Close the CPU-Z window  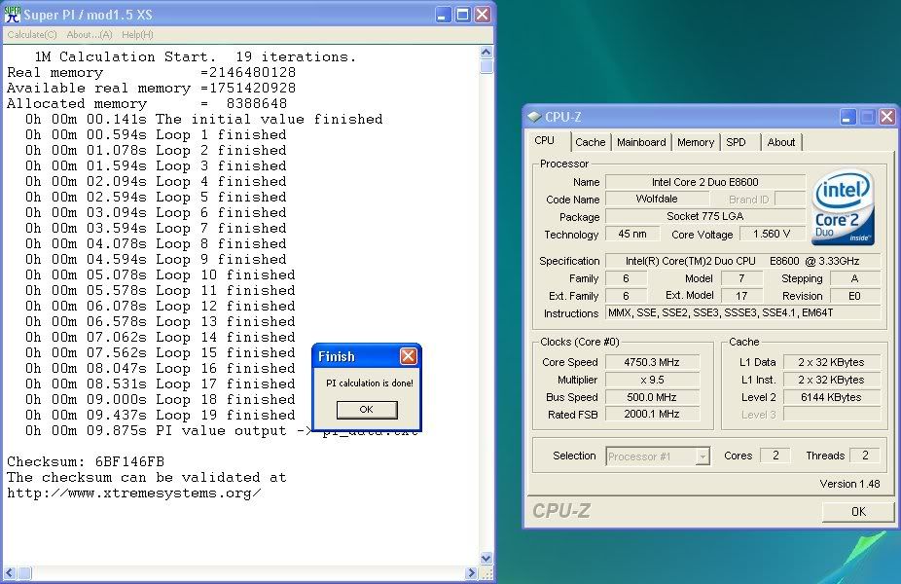coord(886,117)
